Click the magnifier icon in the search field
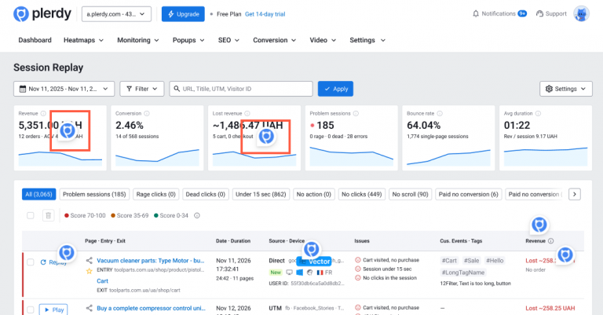Screen dimensions: 603x315 tap(177, 89)
